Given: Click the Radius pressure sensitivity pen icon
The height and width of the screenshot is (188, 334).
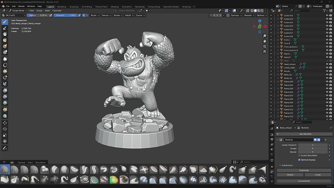Looking at the screenshot, I should point(51,16).
